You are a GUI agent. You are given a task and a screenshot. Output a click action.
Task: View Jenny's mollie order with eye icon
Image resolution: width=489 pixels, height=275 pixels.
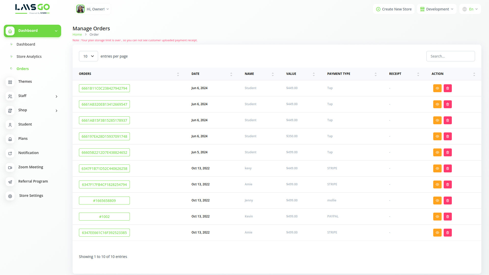(x=437, y=200)
